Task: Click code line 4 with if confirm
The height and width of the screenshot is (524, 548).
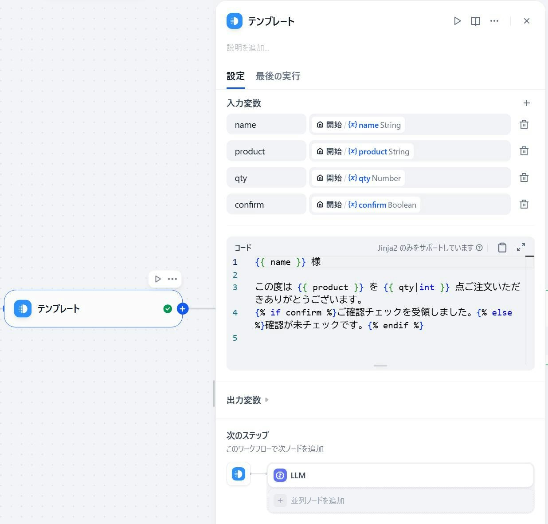Action: tap(384, 319)
